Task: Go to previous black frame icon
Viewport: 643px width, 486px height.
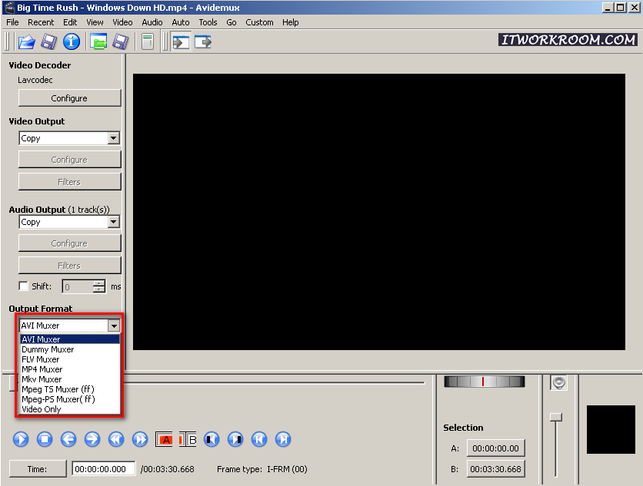Action: pyautogui.click(x=212, y=439)
